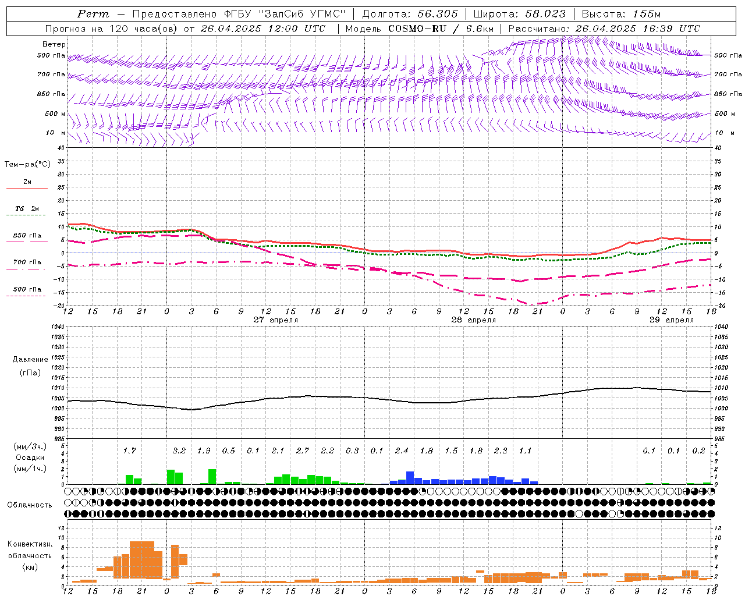
Task: Click the "2.1" precipitation total
Action: point(278,451)
